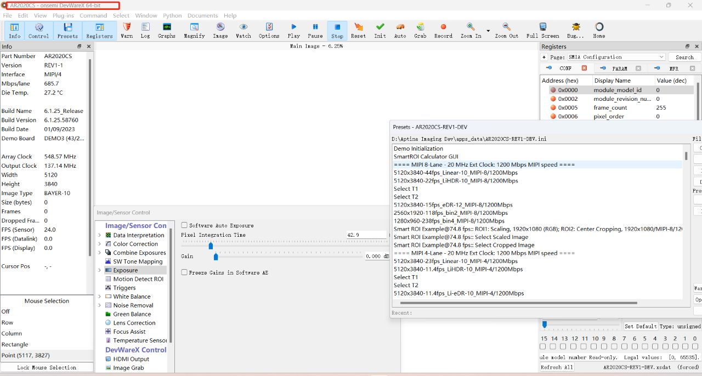702x376 pixels.
Task: Expand the Exposure tree node
Action: tap(99, 270)
